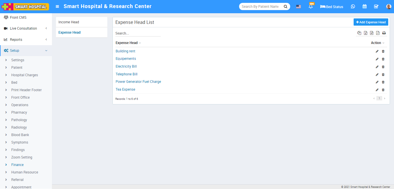This screenshot has height=189, width=394.
Task: Click the expense head Search field
Action: (138, 33)
